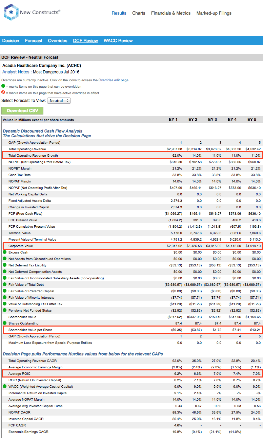
Task: Click override dot for Unconsolidated Subsidiary Assets
Action: click(4, 278)
